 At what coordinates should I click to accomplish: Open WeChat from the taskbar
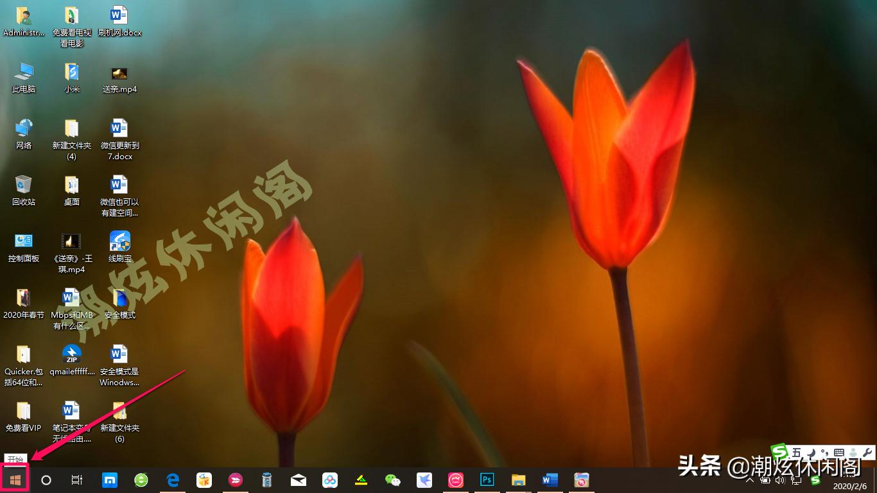coord(392,480)
